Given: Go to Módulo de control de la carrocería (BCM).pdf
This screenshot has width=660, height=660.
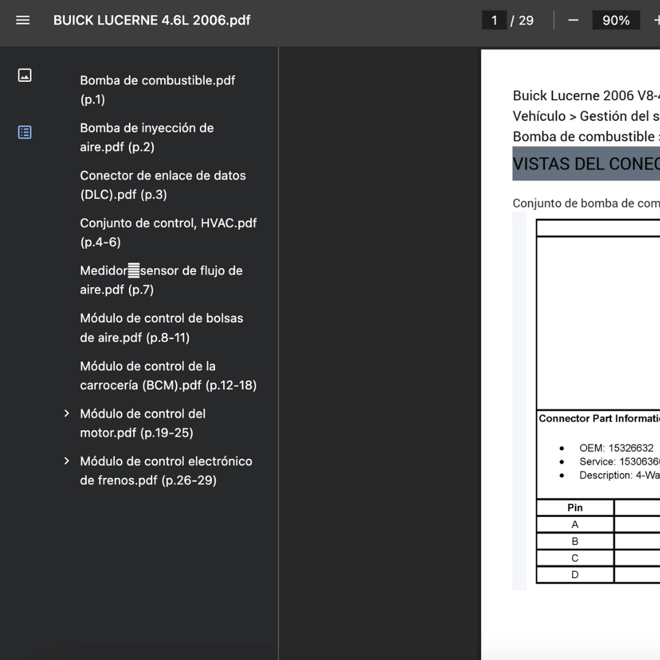Looking at the screenshot, I should click(169, 375).
